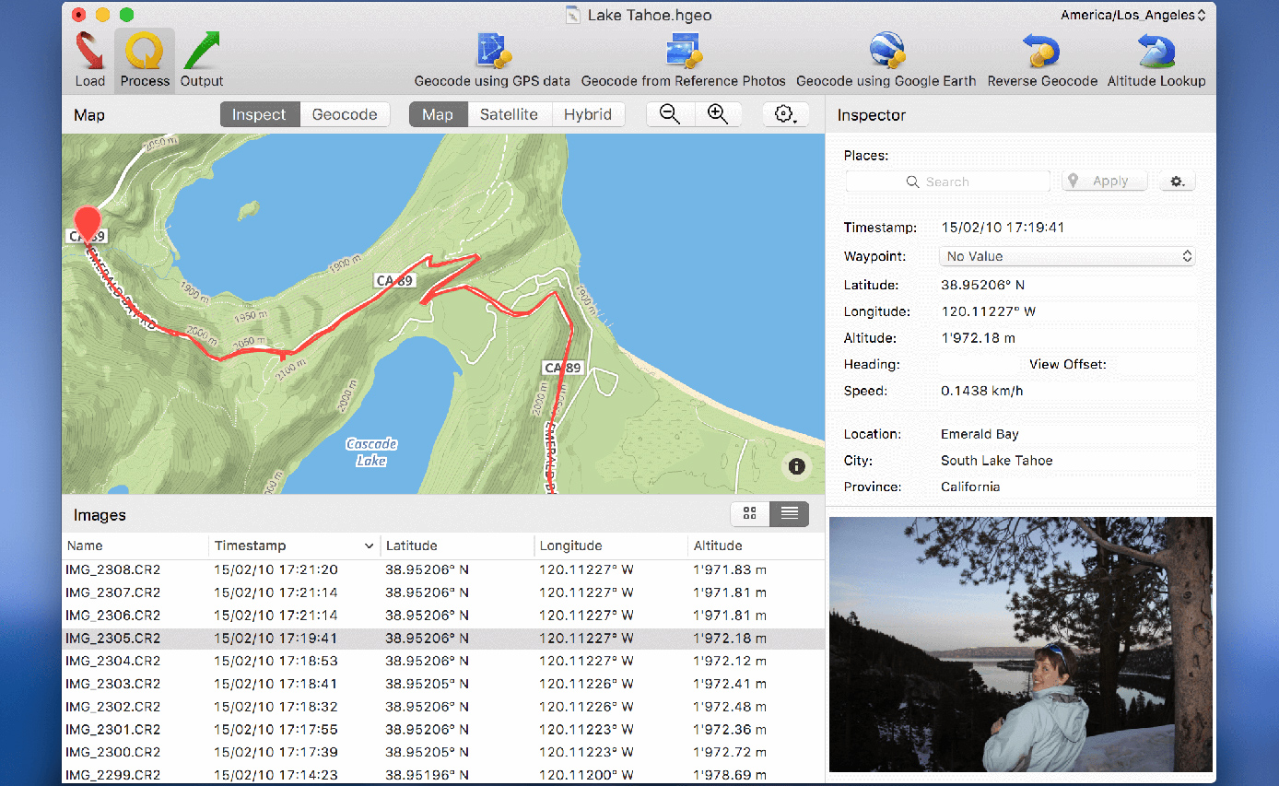Click the Speed value 0.1438 km/h
1279x786 pixels.
981,391
